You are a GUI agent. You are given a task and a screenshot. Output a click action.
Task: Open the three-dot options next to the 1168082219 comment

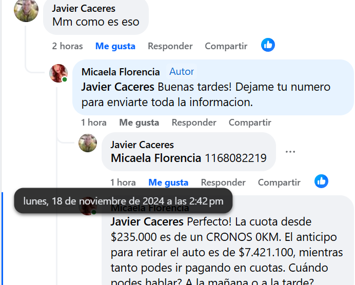290,152
